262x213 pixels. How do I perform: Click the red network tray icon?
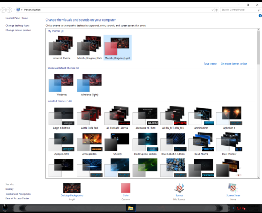[x=239, y=208]
